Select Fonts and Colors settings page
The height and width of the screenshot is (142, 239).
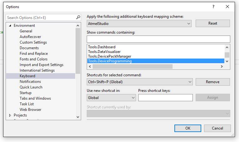point(33,59)
